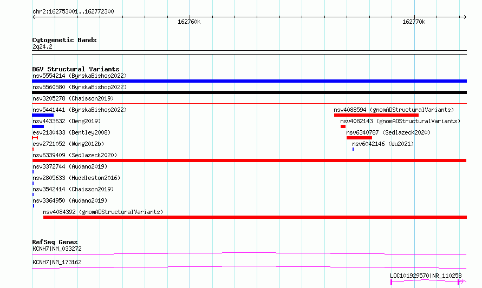Image resolution: width=482 pixels, height=288 pixels.
Task: Click the 2q24.2 band label
Action: (x=42, y=46)
